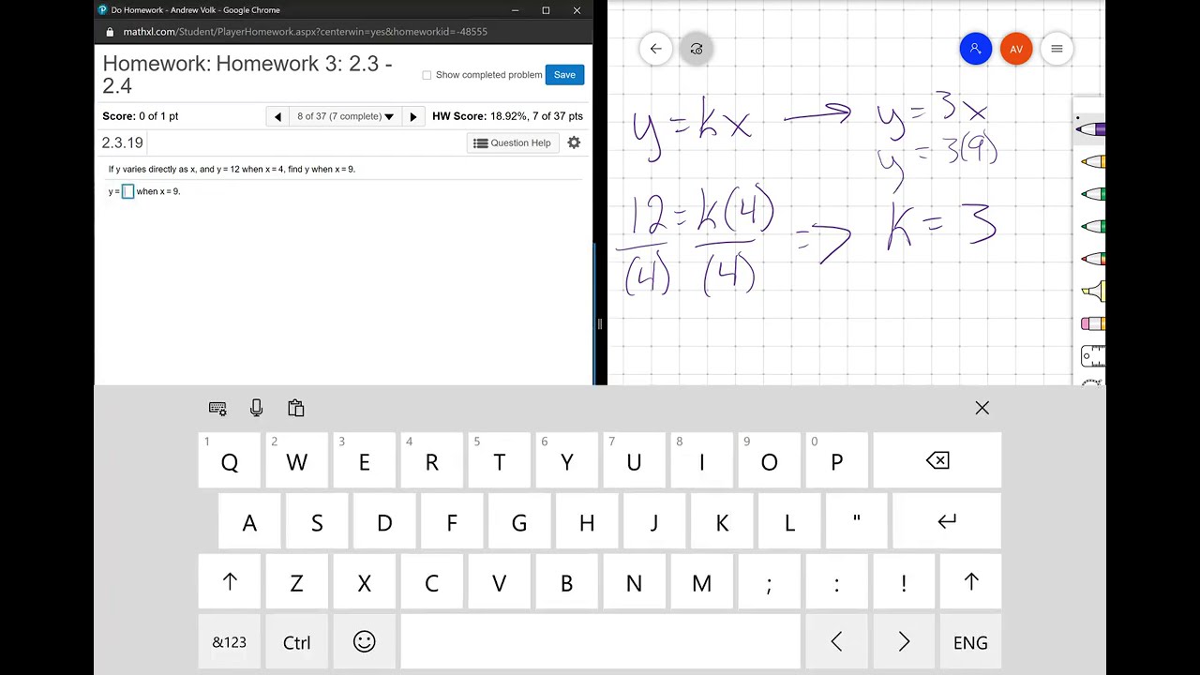The width and height of the screenshot is (1200, 675).
Task: Tap the quotation mark key
Action: click(857, 521)
